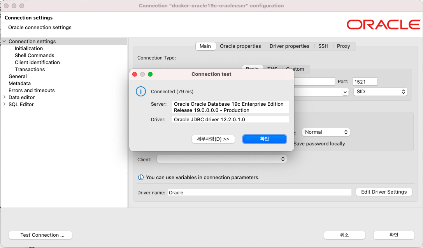This screenshot has height=248, width=423.
Task: Select Metadata in the settings tree
Action: coord(20,83)
